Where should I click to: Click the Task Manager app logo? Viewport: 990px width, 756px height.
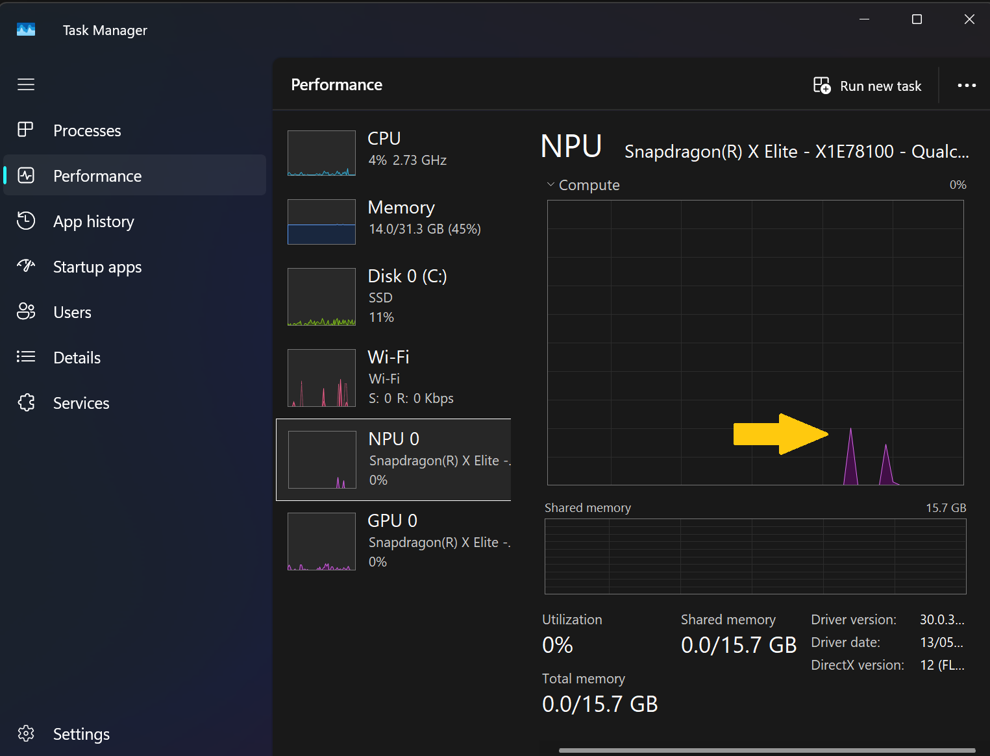(26, 29)
